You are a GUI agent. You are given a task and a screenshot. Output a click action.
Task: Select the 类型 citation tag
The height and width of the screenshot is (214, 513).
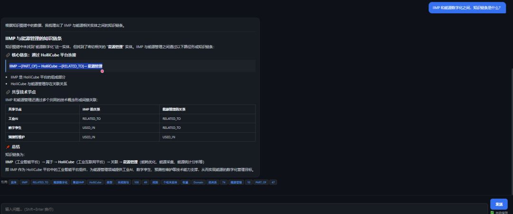point(109,182)
